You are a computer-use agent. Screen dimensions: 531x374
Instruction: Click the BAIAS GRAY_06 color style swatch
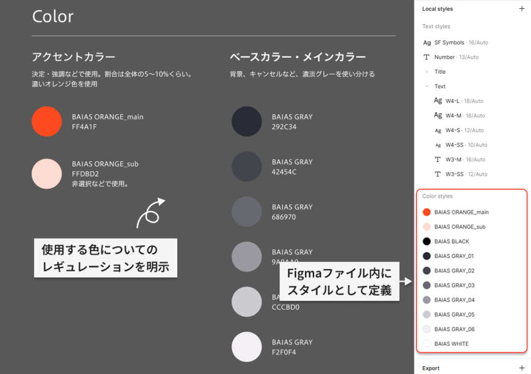click(427, 329)
